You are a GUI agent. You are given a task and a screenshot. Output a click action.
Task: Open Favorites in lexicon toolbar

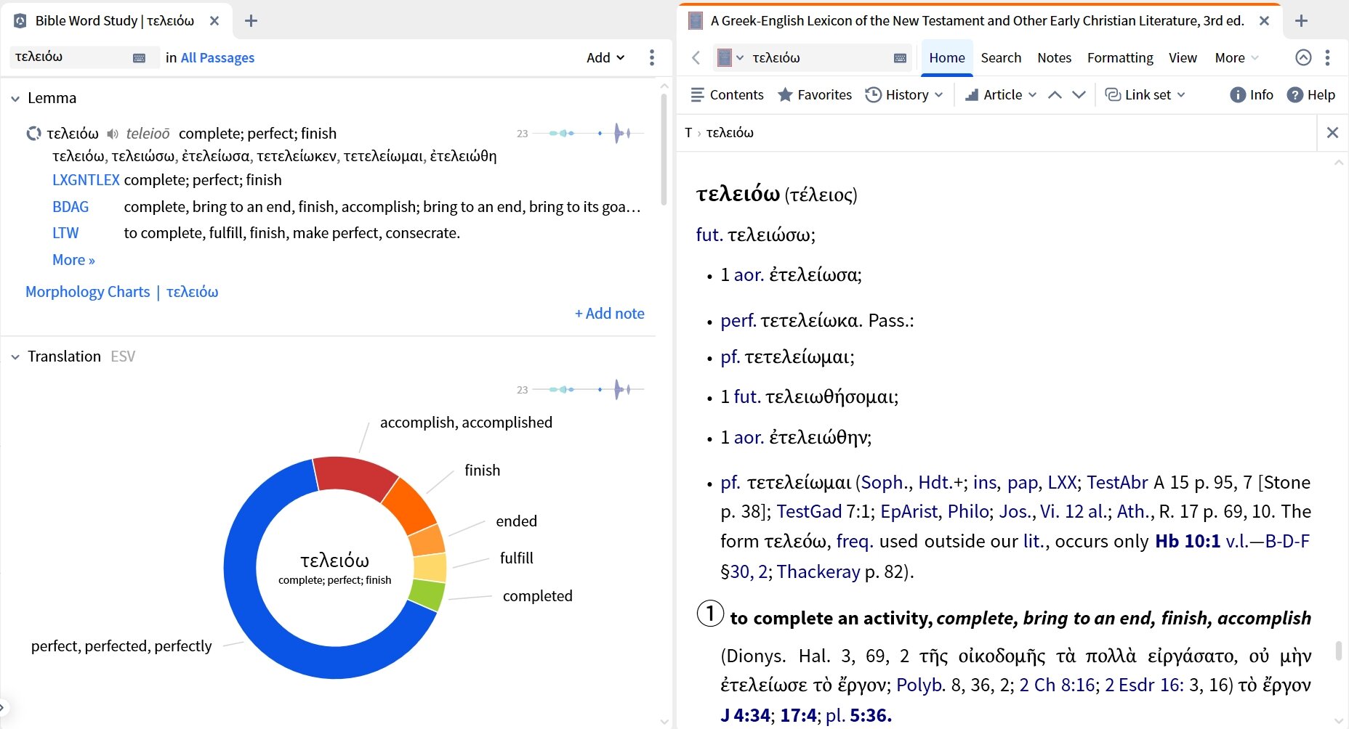coord(815,94)
